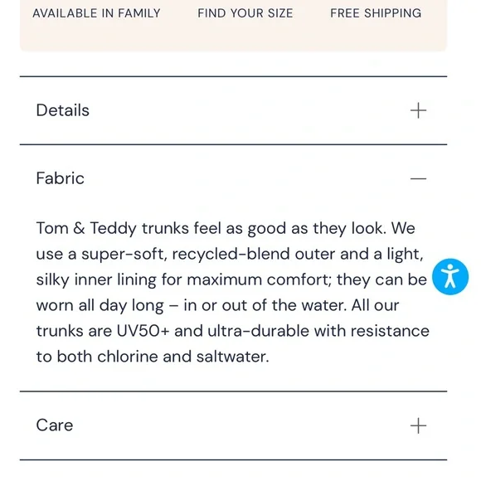This screenshot has height=481, width=481.
Task: Click the plus icon next to Care
Action: click(x=418, y=425)
